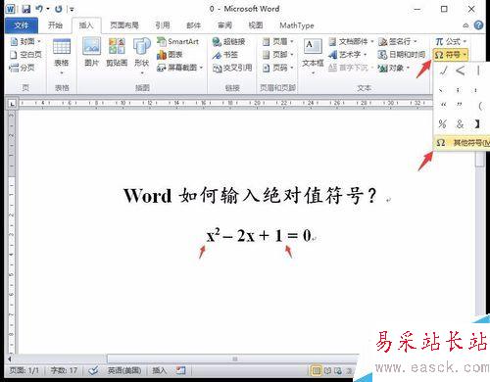This screenshot has width=490, height=382.
Task: Toggle the 插入 insert mode indicator
Action: 160,370
